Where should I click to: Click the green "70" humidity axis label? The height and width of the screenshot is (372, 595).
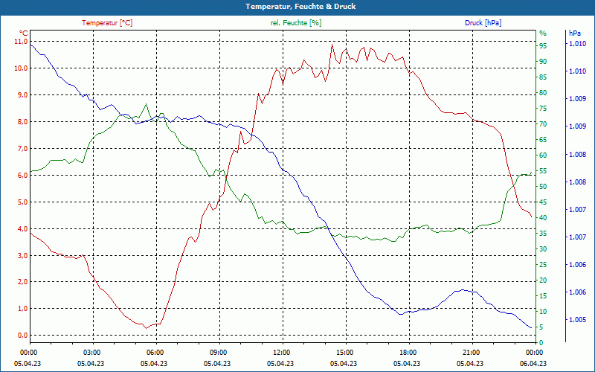tap(543, 124)
